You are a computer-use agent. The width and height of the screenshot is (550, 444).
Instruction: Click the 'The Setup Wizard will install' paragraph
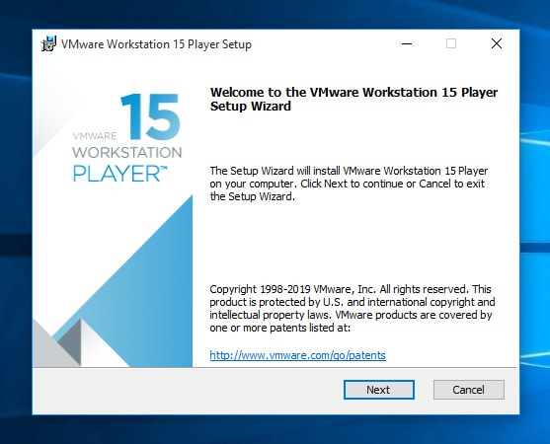[349, 184]
